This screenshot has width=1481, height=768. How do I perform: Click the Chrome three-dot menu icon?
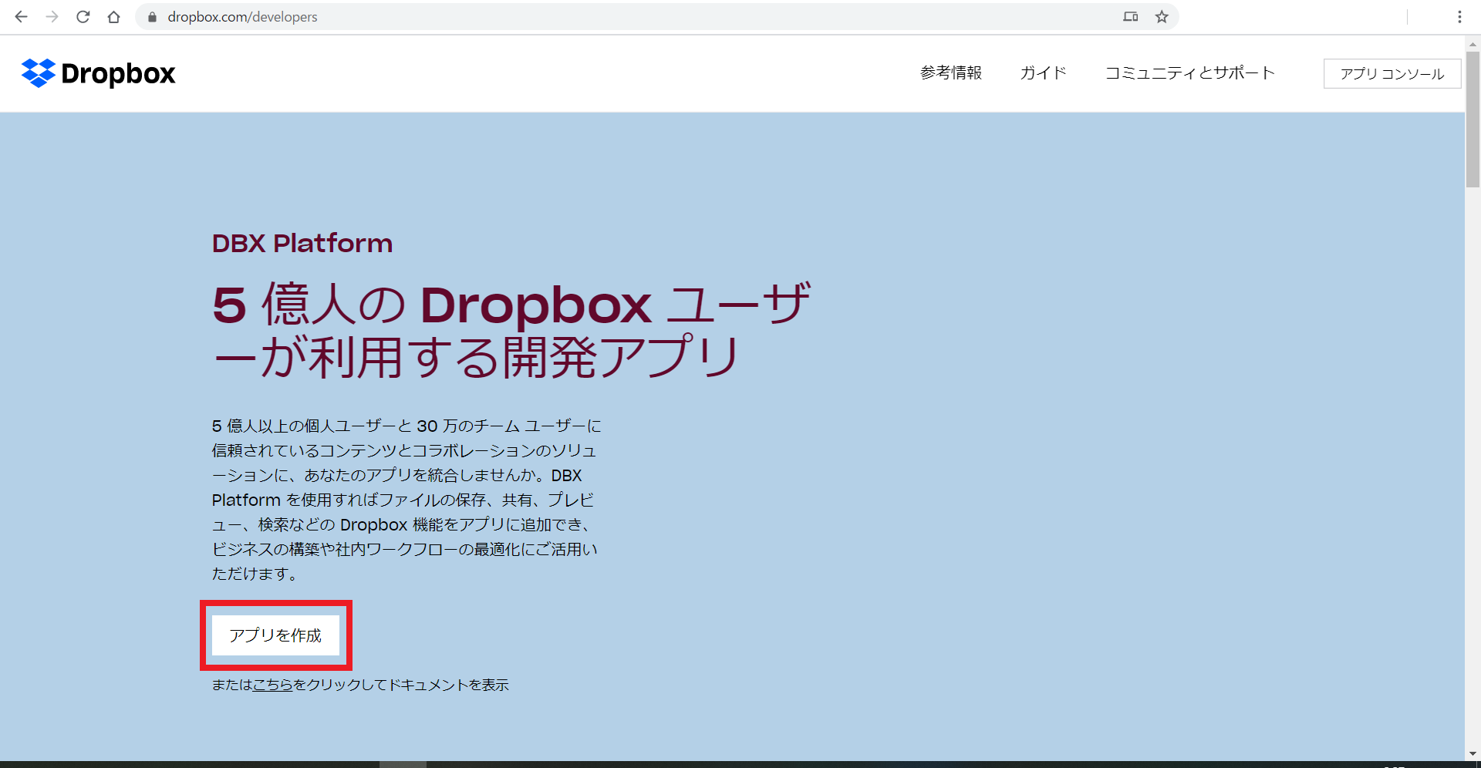point(1459,16)
